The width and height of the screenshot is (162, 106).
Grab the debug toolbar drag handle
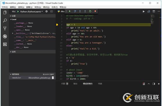[x=66, y=11]
